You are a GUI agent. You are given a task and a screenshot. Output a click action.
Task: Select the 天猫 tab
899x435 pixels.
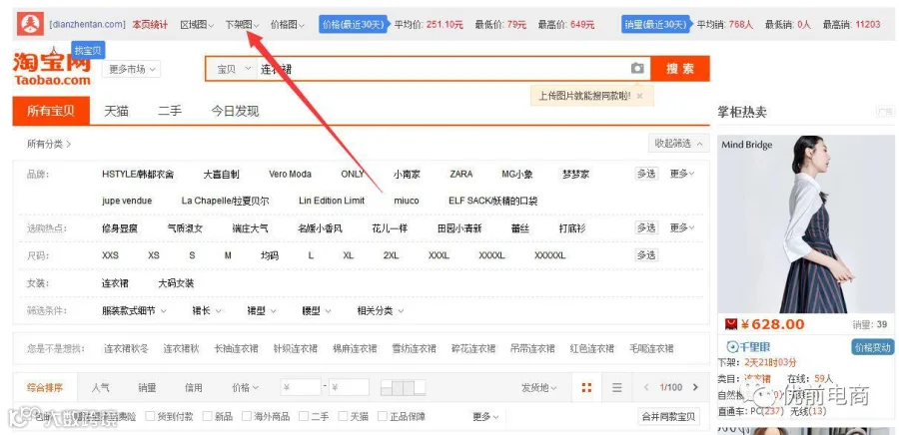coord(117,111)
